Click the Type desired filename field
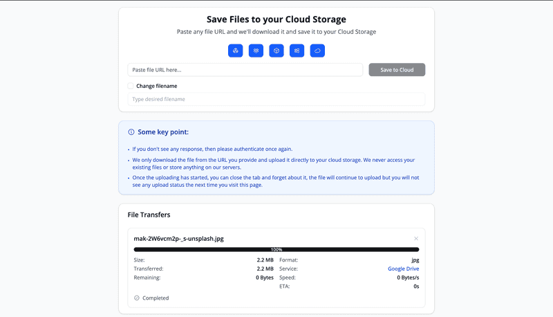The height and width of the screenshot is (317, 553). [276, 99]
